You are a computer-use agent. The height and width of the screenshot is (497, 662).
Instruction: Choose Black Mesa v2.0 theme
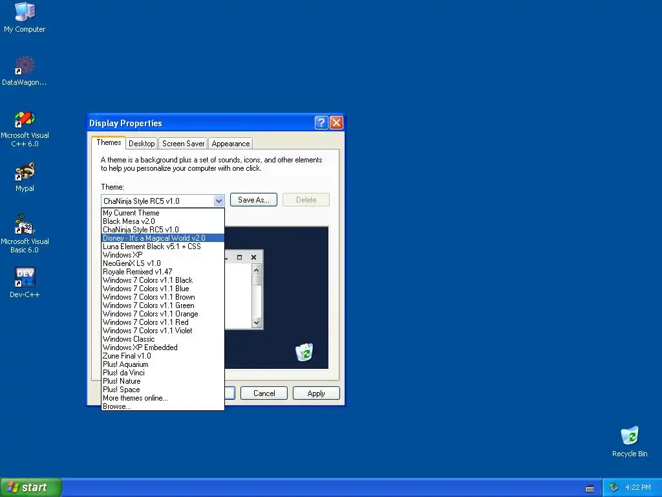162,221
